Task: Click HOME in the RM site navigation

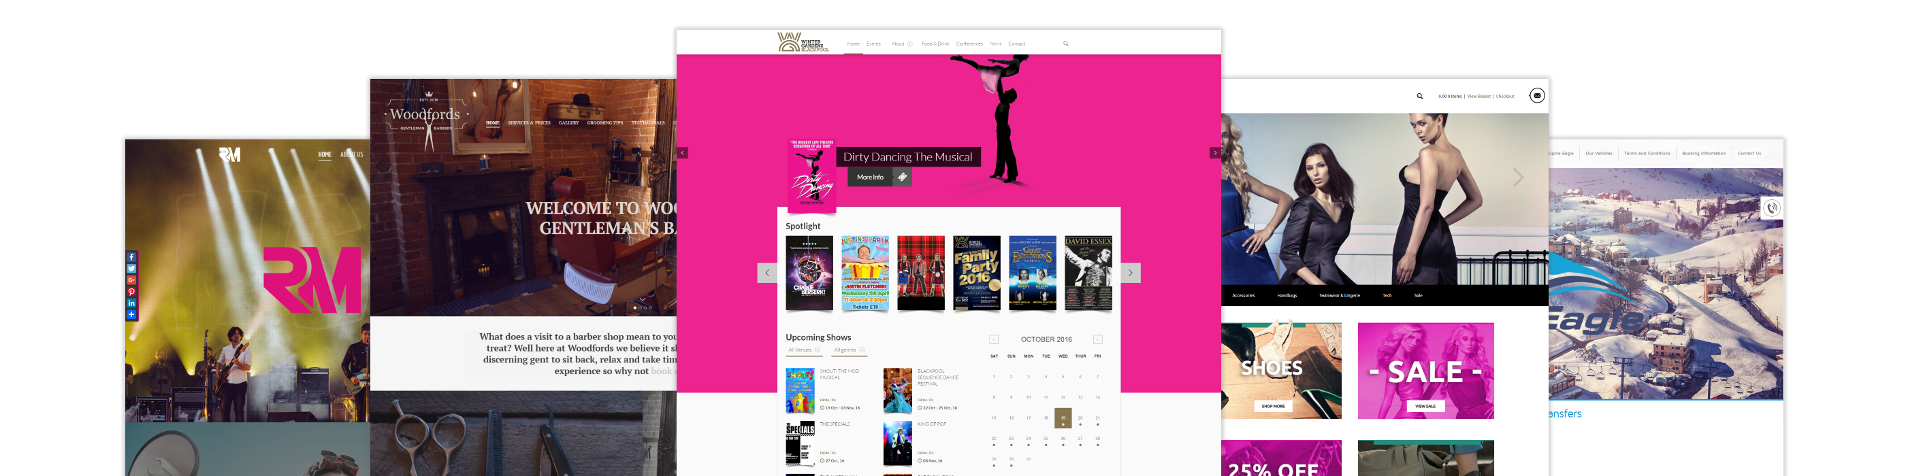Action: (325, 154)
